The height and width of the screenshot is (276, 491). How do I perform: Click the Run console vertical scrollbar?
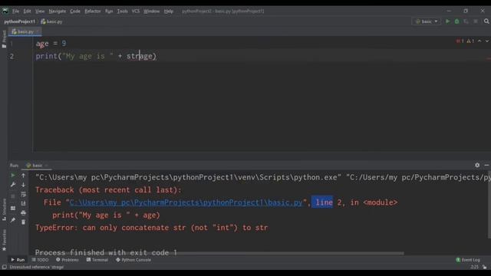click(x=489, y=205)
